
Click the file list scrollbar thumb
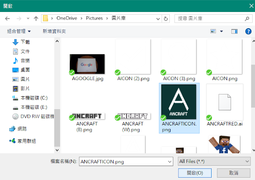pos(253,86)
